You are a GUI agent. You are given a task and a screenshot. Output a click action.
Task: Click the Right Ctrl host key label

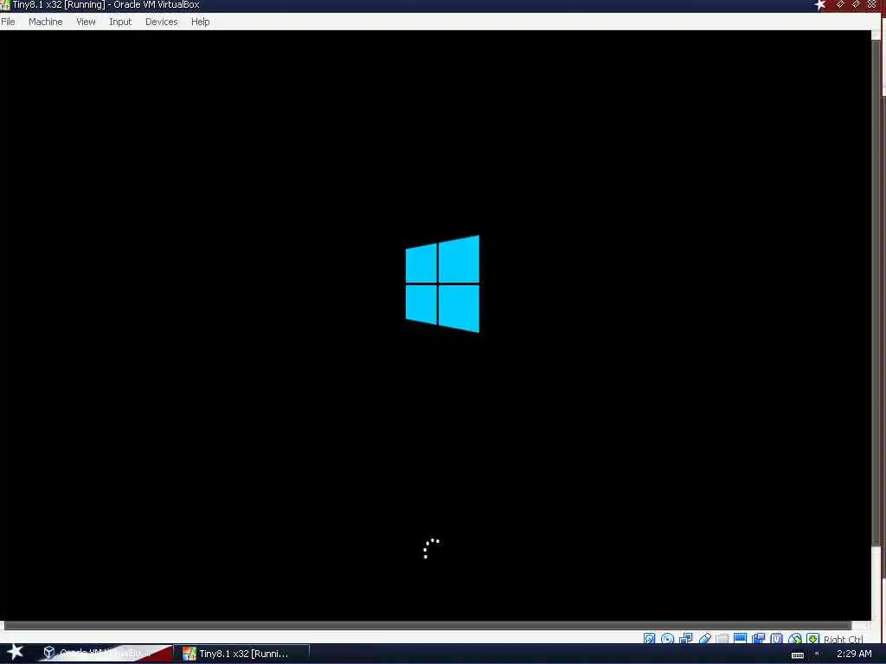tap(843, 639)
